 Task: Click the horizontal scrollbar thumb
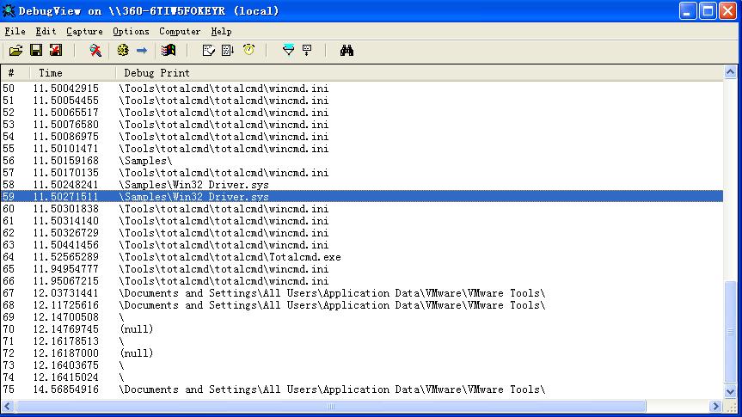tap(331, 406)
